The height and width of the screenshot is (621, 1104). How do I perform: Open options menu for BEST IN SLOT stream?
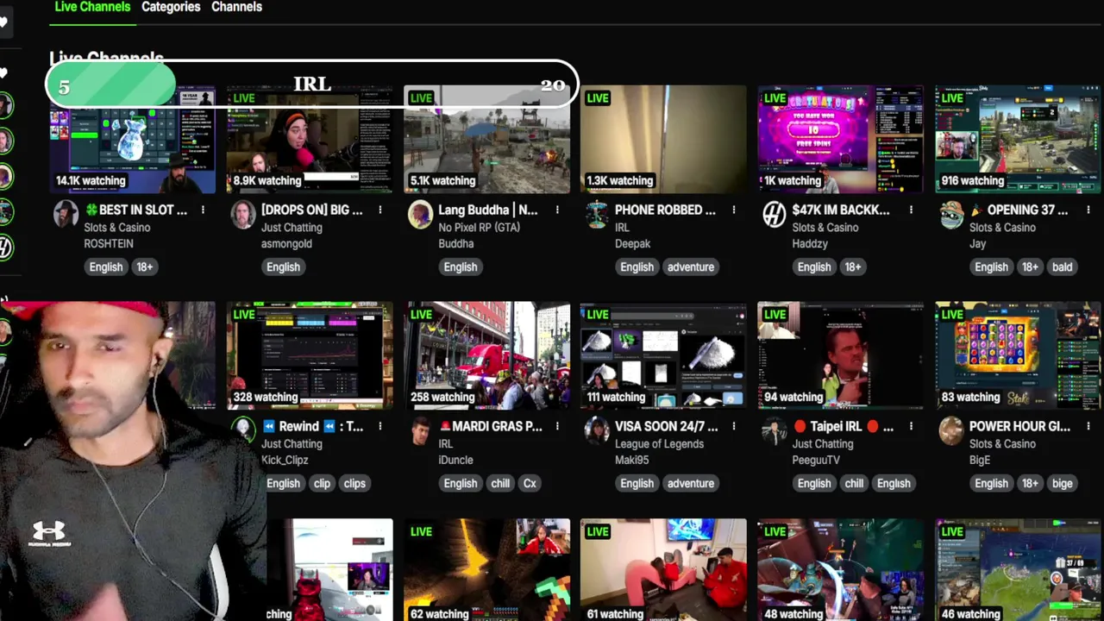pos(203,210)
